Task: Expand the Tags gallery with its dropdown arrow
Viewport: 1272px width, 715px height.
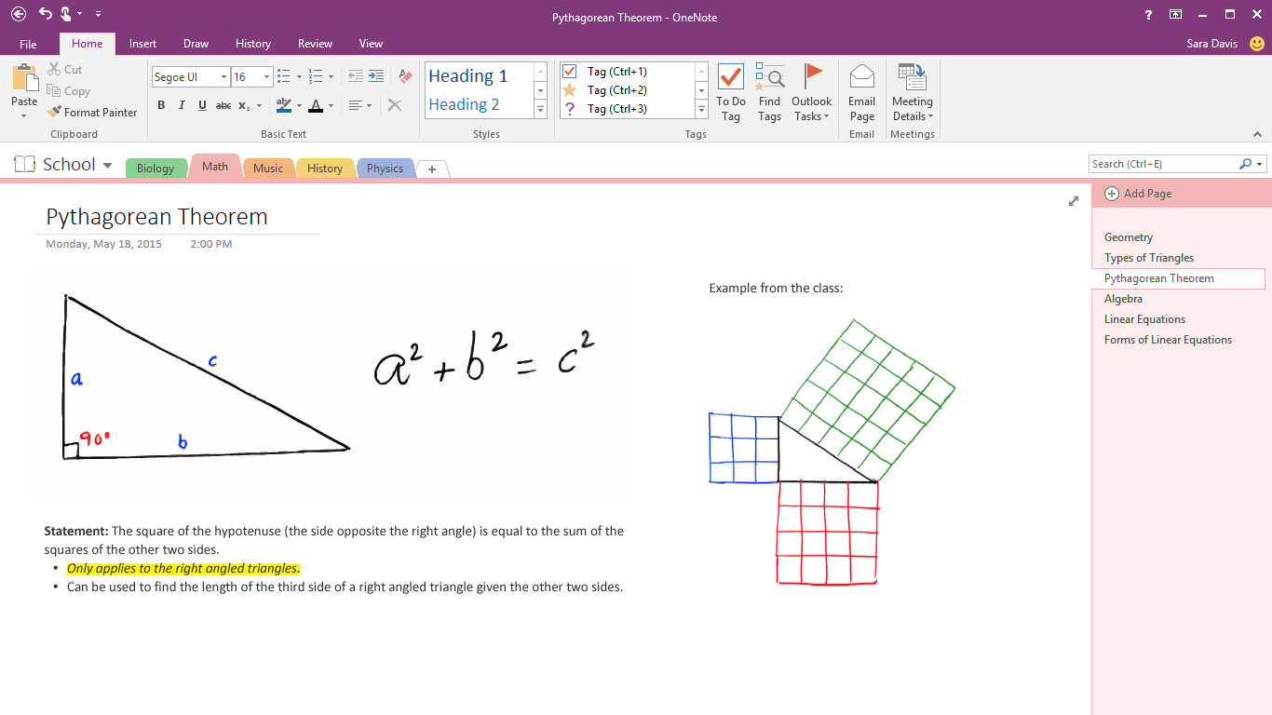Action: coord(700,109)
